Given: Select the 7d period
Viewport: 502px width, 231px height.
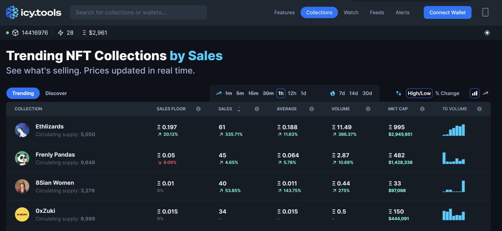Looking at the screenshot, I should (342, 93).
